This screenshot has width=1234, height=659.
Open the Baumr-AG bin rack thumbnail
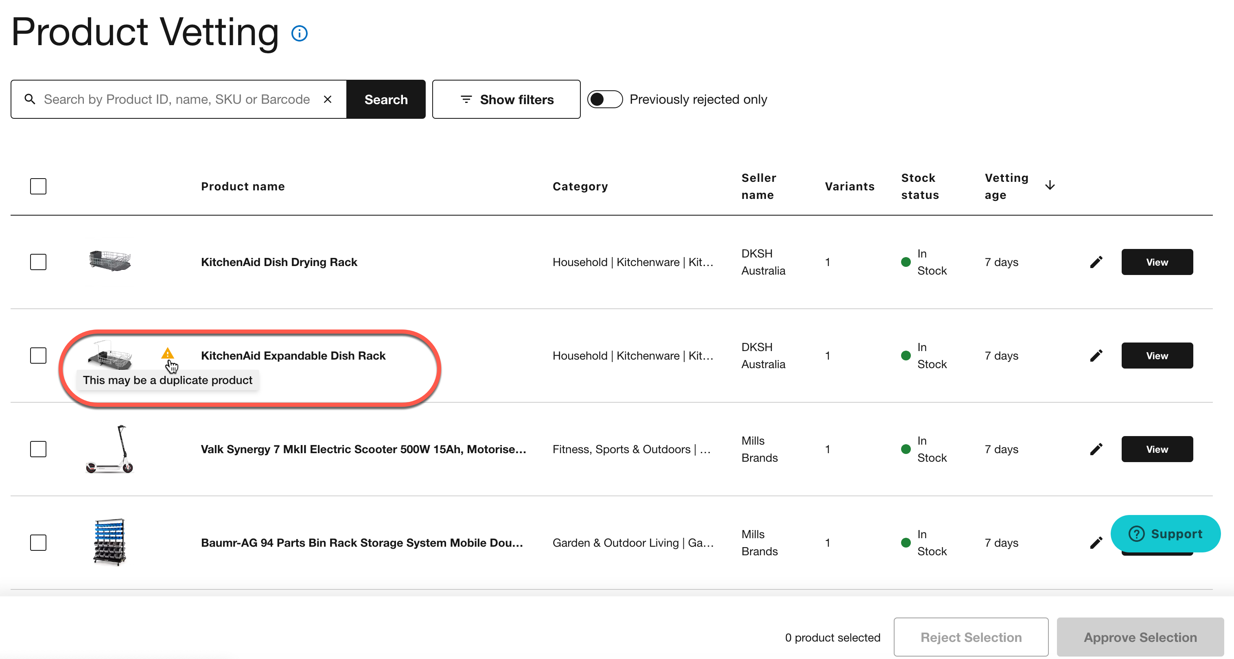coord(110,542)
